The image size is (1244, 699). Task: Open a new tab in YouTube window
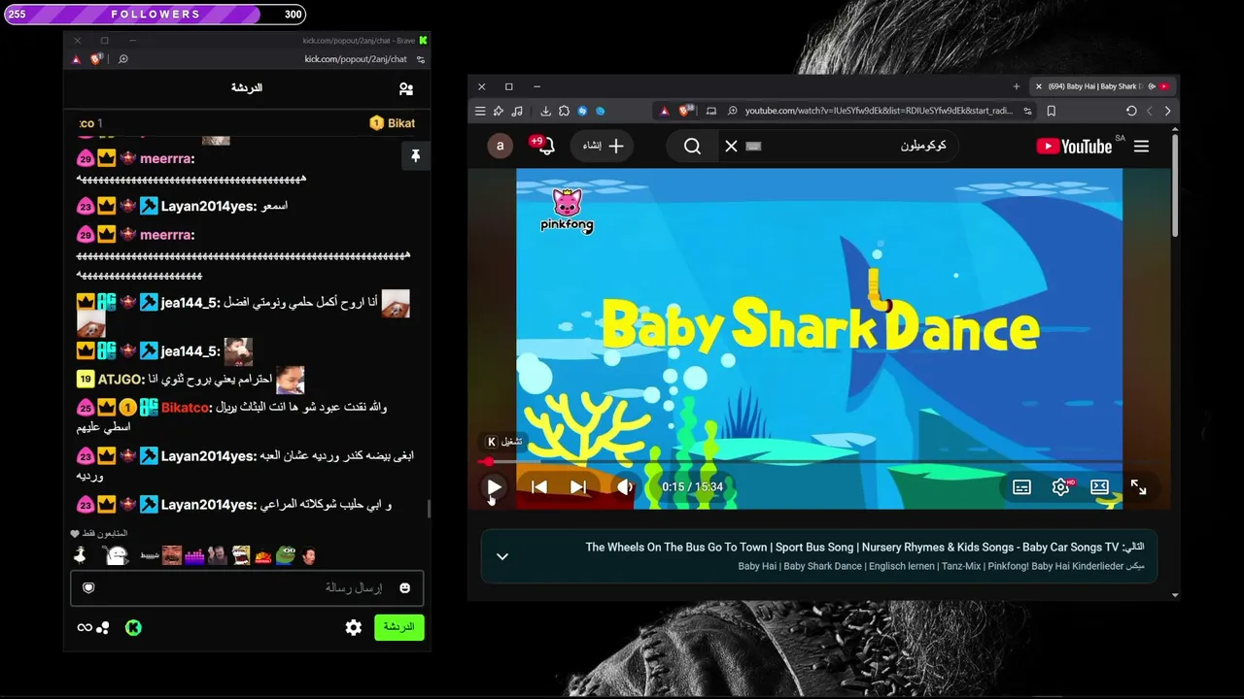point(1017,86)
